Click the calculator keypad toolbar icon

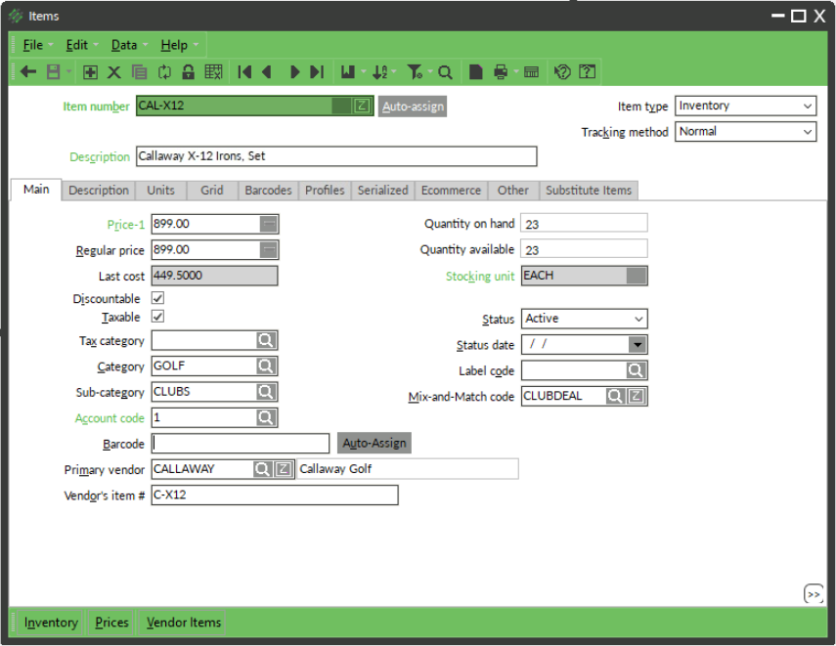tap(531, 72)
